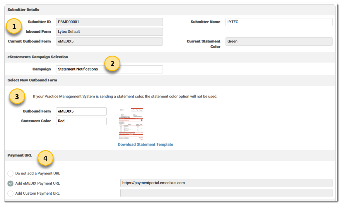The width and height of the screenshot is (340, 204).
Task: Click the numbered callout badge 4
Action: tap(45, 158)
